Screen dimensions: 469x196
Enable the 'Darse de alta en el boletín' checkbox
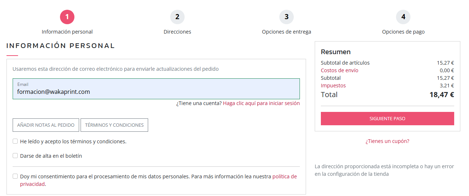[15, 156]
